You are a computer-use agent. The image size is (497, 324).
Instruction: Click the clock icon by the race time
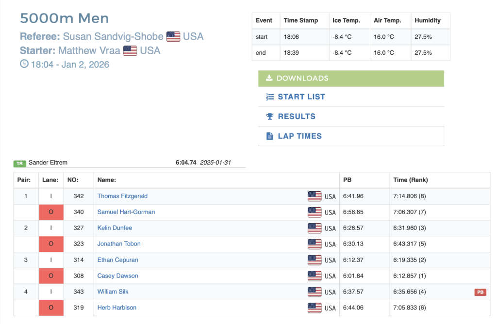tap(24, 64)
